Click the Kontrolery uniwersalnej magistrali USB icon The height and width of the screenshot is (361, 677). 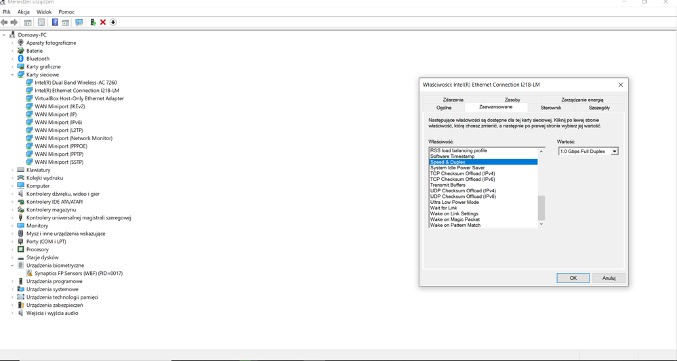pos(20,218)
